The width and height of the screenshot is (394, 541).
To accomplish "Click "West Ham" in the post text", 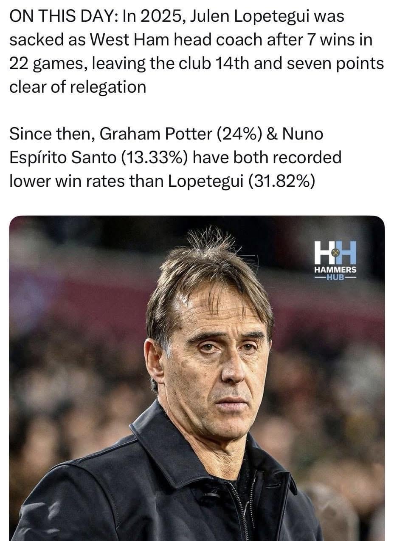I will pos(118,40).
